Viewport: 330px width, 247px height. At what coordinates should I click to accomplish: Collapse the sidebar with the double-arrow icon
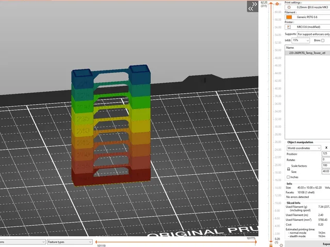[x=253, y=6]
